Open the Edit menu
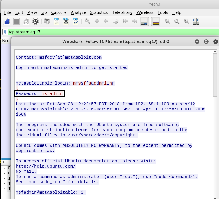Image resolution: width=219 pixels, height=199 pixels. (19, 12)
